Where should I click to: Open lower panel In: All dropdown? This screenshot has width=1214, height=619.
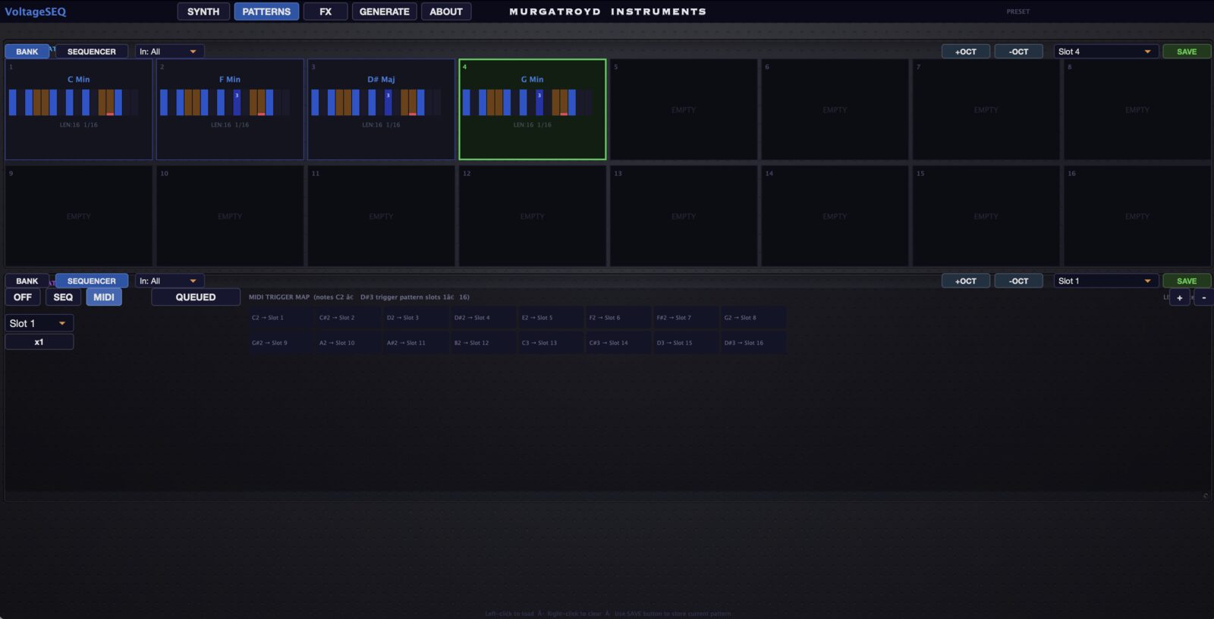click(x=169, y=281)
